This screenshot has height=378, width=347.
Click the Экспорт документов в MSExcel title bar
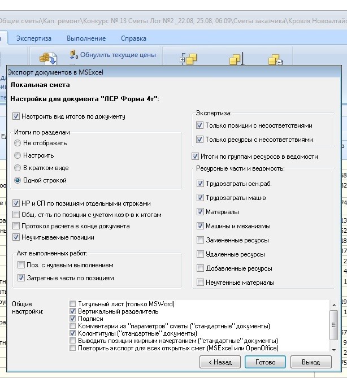(x=174, y=72)
